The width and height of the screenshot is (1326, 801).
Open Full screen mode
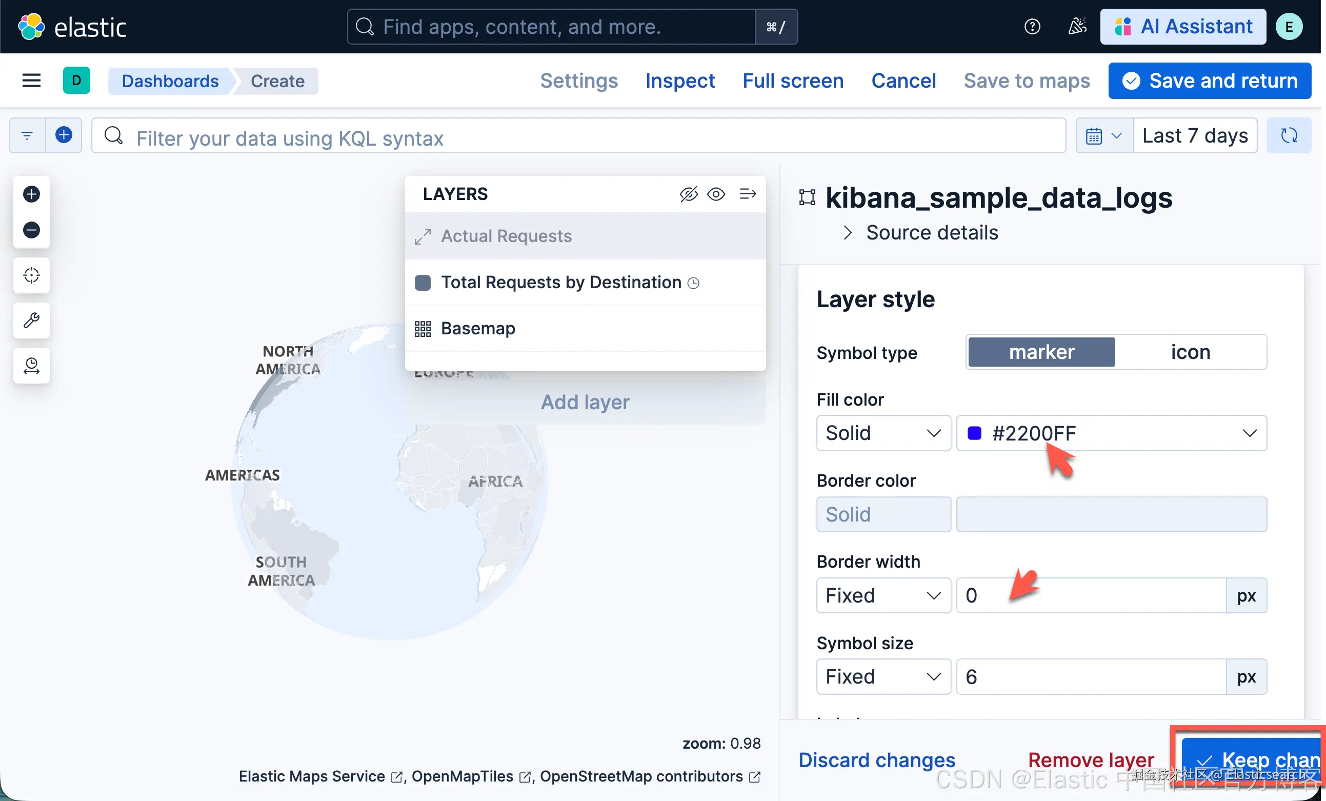[x=793, y=81]
